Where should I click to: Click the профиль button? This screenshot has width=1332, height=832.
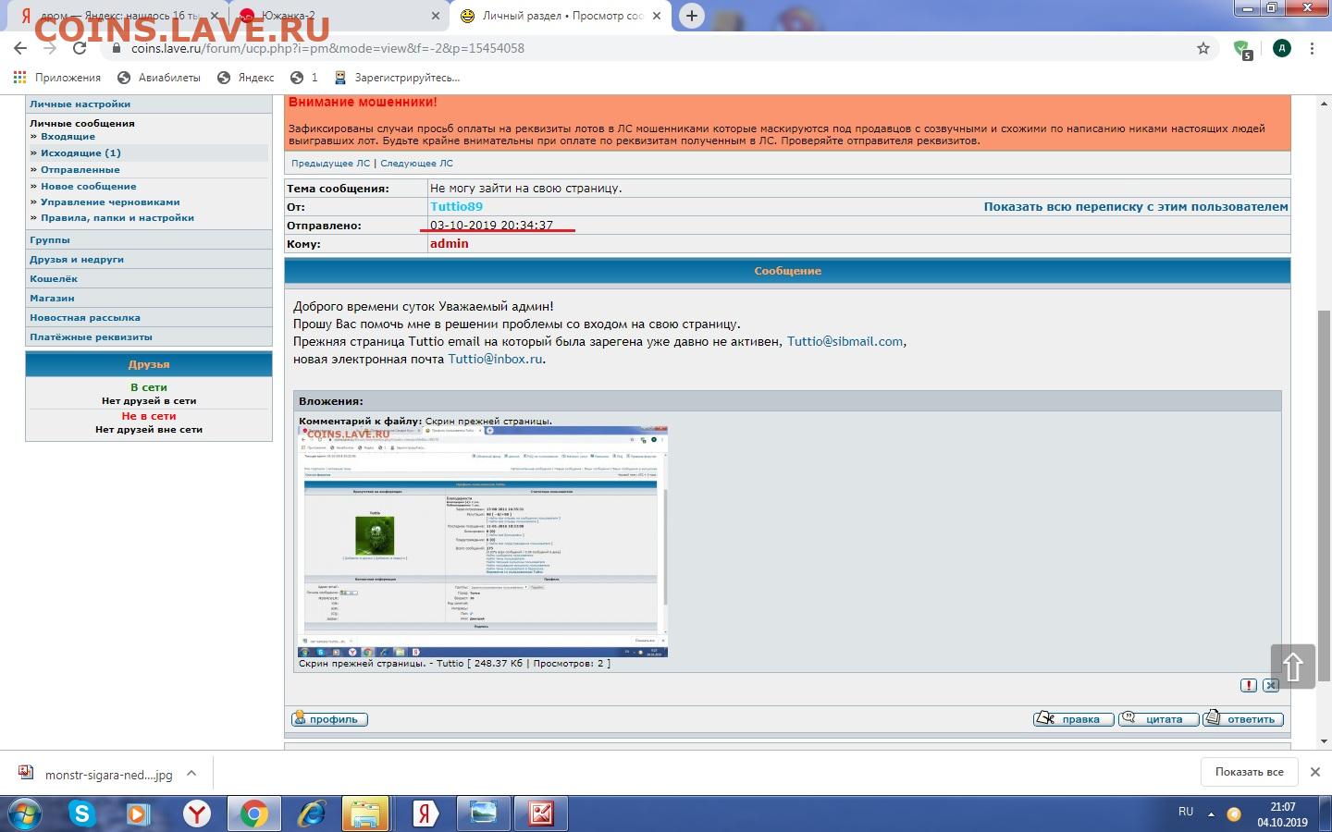[329, 719]
